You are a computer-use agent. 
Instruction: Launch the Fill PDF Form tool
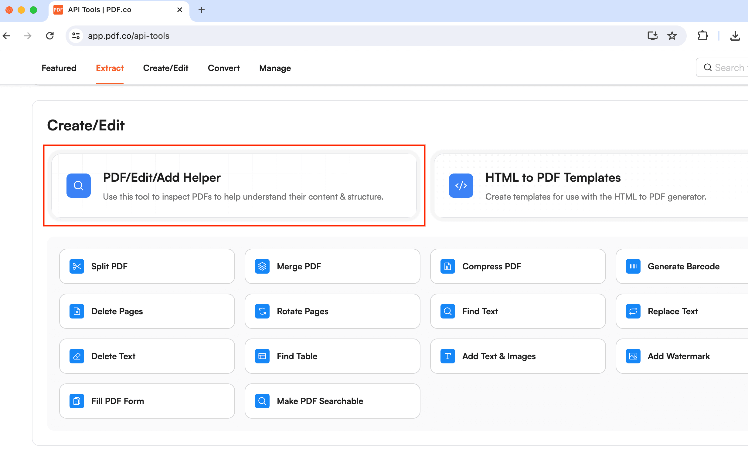point(147,401)
